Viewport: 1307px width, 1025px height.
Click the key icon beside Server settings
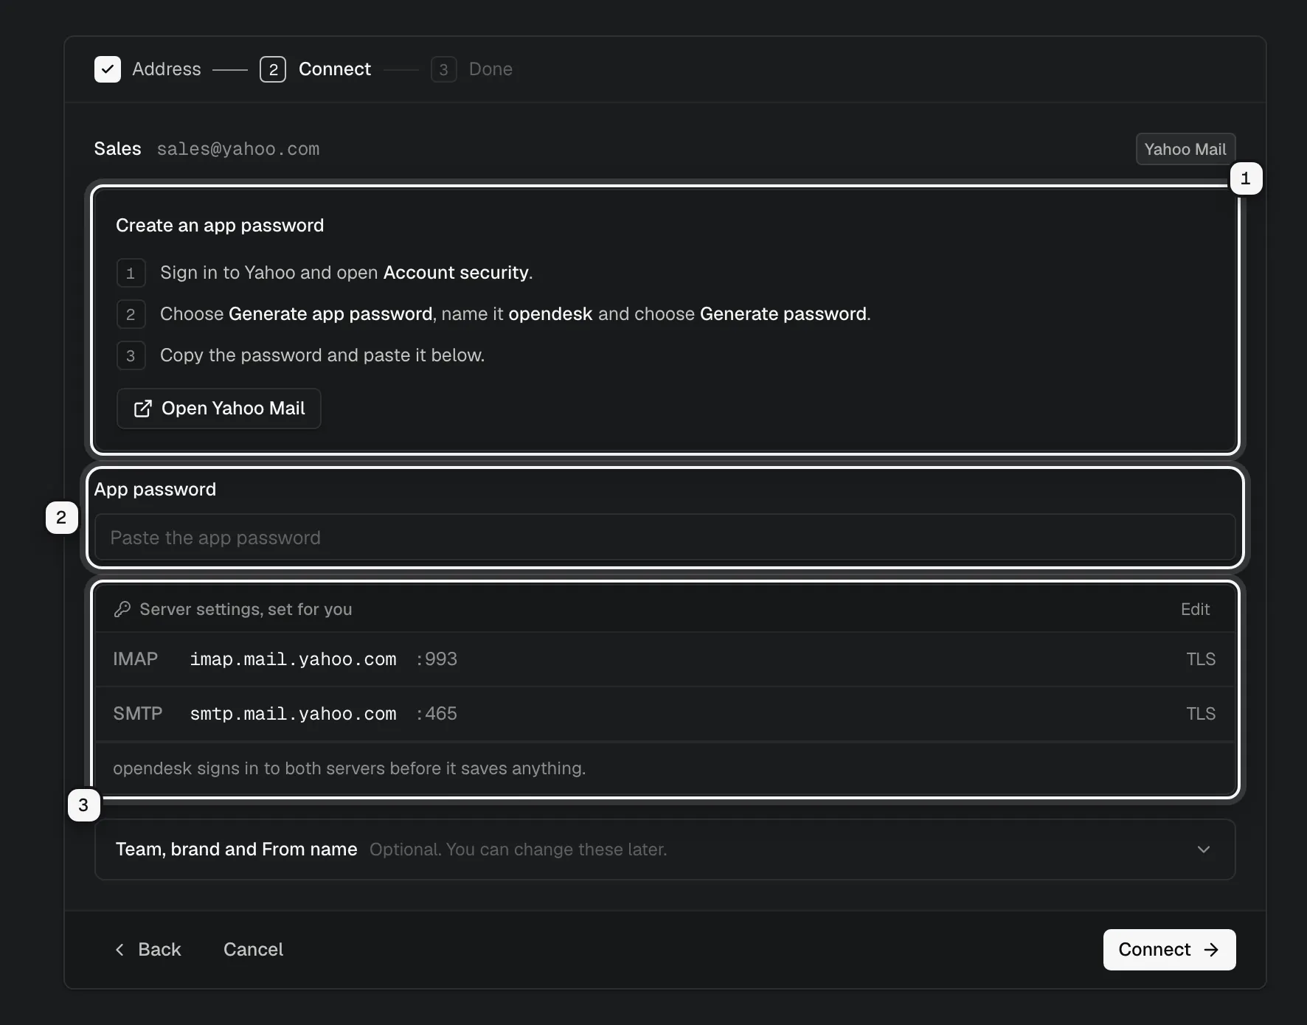(x=122, y=609)
